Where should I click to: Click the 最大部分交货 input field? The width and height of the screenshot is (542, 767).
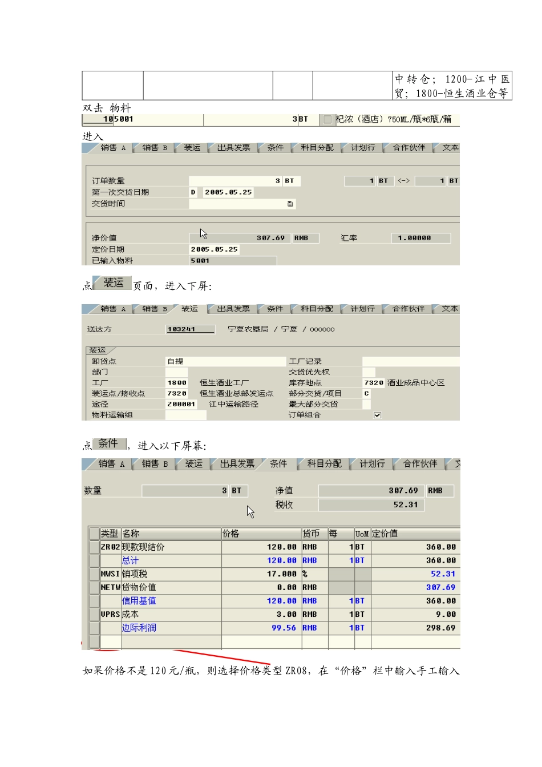[x=366, y=404]
